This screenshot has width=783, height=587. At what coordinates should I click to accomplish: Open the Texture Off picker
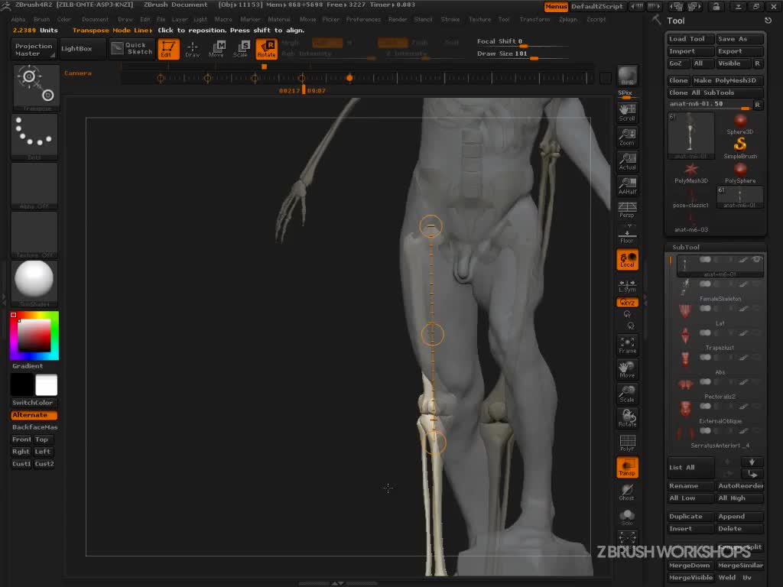click(x=34, y=235)
